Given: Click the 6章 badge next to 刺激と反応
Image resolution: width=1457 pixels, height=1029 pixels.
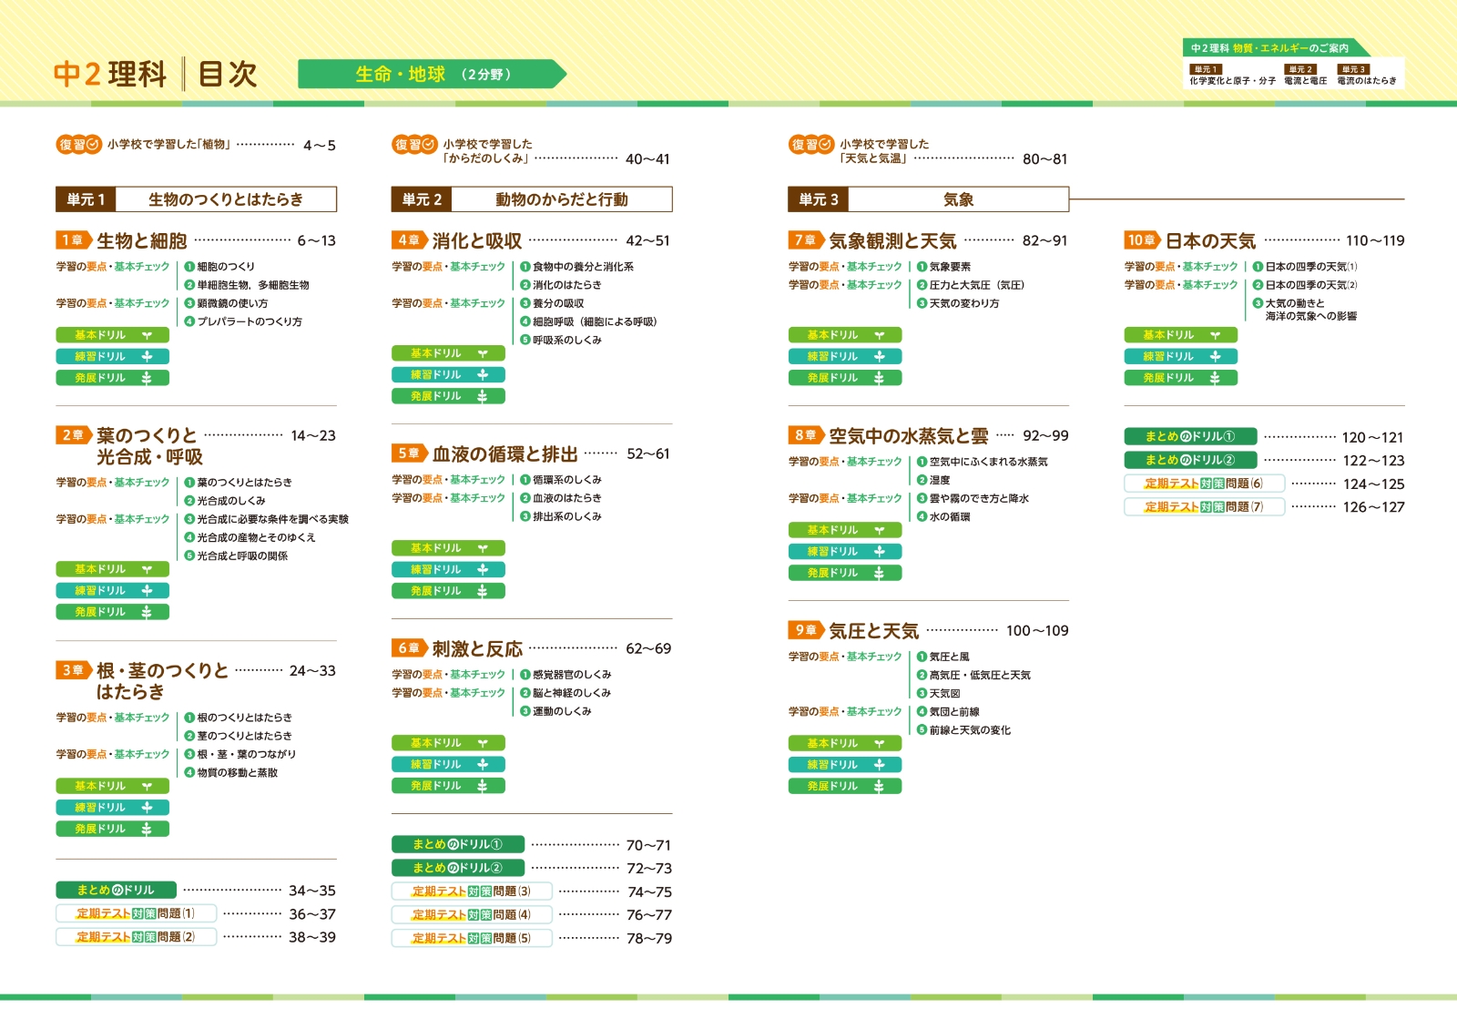Looking at the screenshot, I should point(410,648).
